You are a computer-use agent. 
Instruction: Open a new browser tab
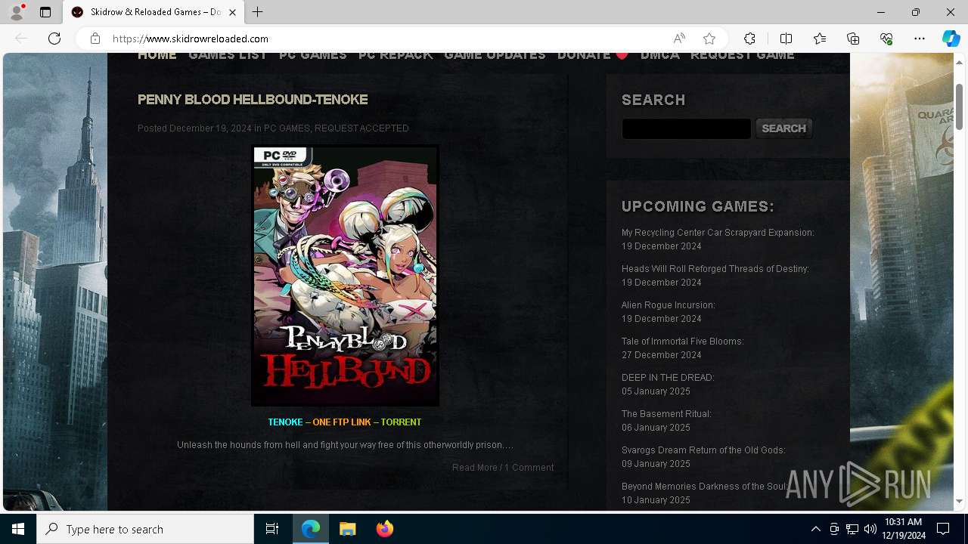pyautogui.click(x=258, y=12)
